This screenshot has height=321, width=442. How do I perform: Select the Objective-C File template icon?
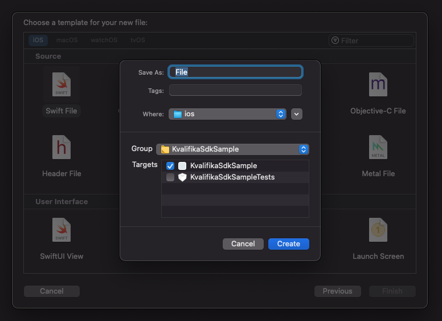click(x=378, y=84)
